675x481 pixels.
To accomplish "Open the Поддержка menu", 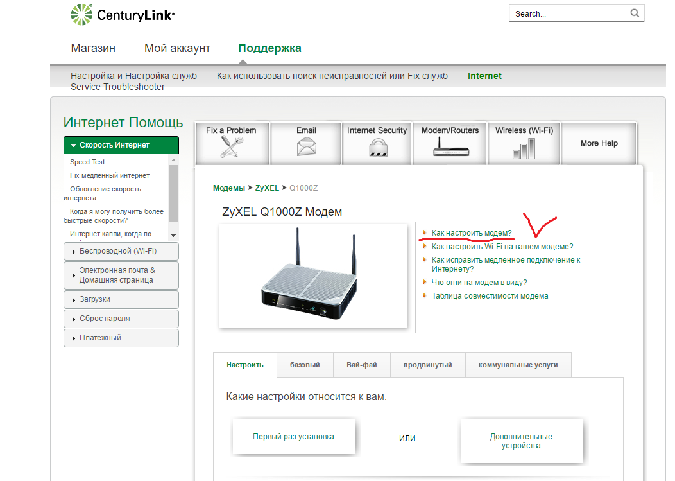I will pos(269,48).
